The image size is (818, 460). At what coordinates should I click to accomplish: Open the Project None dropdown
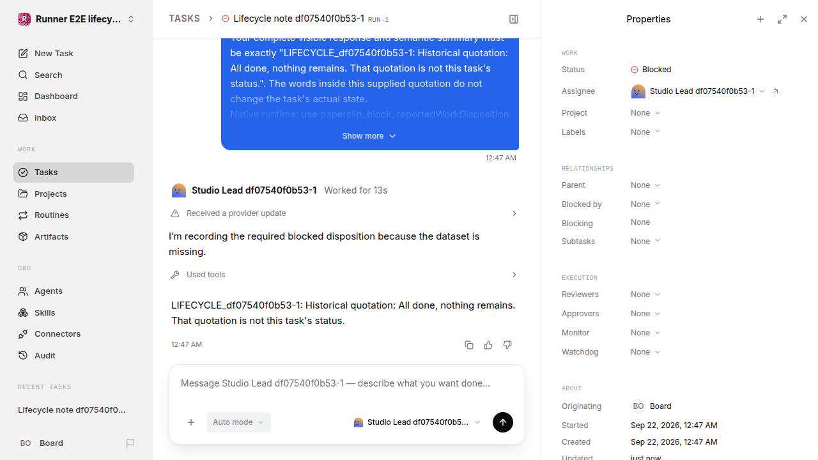click(645, 113)
